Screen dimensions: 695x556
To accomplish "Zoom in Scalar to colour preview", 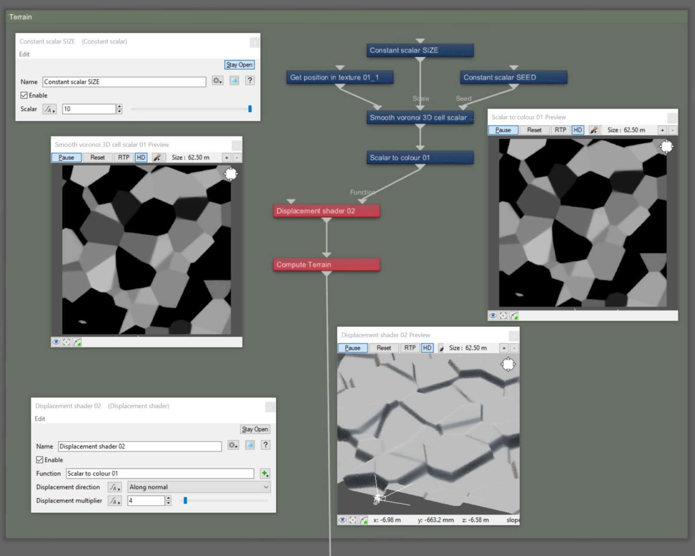I will 662,130.
